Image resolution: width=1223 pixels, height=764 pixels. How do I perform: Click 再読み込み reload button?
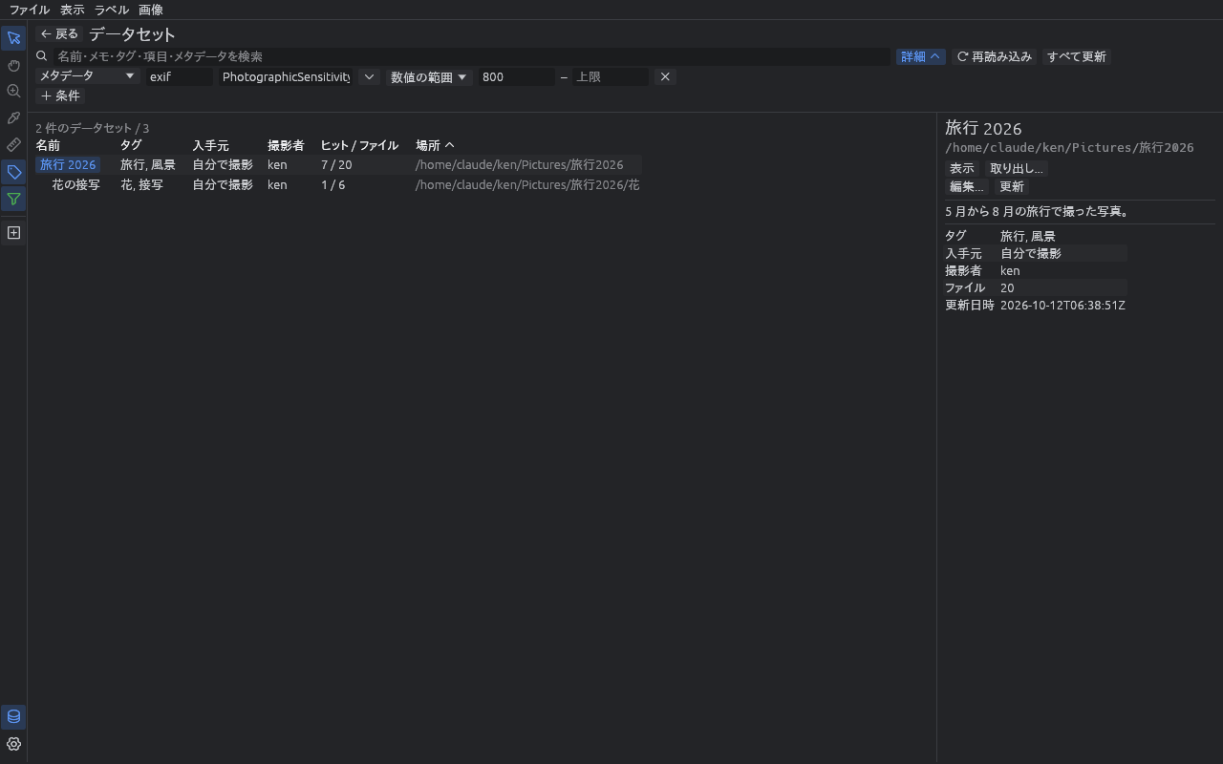995,56
